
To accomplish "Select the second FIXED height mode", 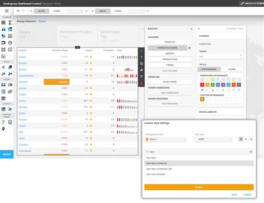I will click(x=118, y=11).
